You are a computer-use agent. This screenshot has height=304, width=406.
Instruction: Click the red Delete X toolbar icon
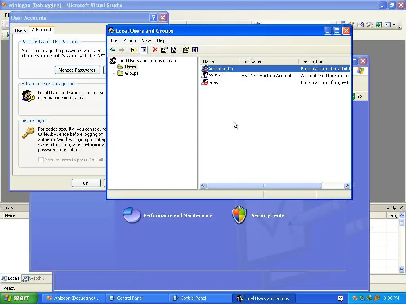[155, 49]
